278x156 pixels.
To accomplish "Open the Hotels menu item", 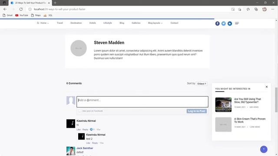I will pyautogui.click(x=93, y=23).
